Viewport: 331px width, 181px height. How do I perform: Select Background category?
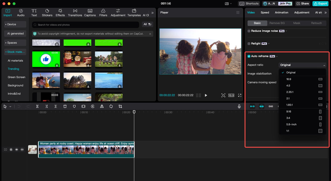tap(16, 85)
